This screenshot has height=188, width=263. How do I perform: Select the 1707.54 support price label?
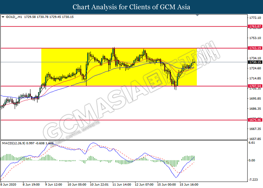(255, 86)
